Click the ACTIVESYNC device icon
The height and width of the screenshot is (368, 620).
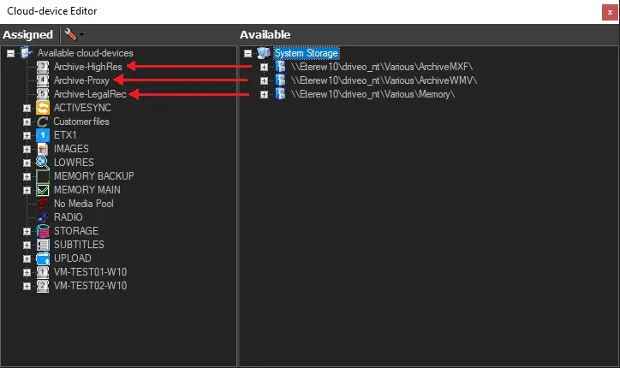pyautogui.click(x=43, y=108)
